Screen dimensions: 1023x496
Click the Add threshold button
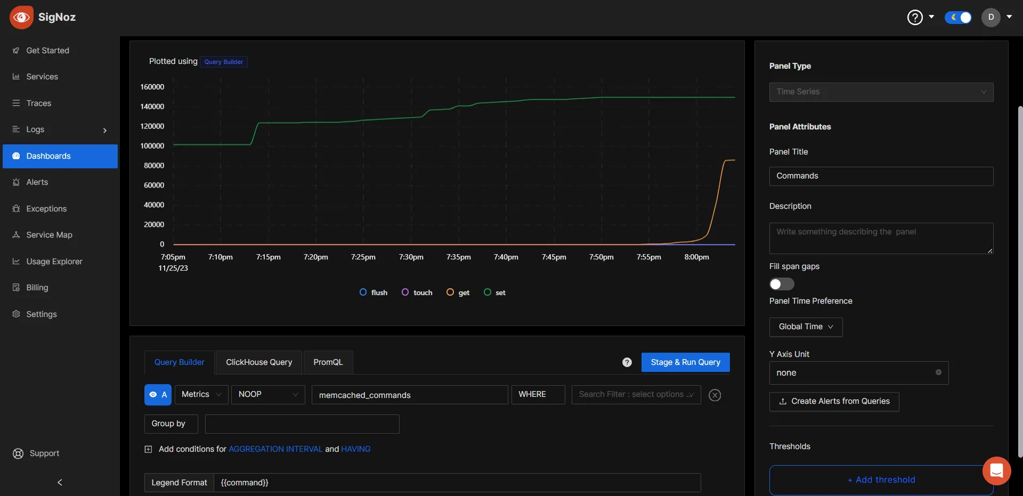pyautogui.click(x=881, y=480)
